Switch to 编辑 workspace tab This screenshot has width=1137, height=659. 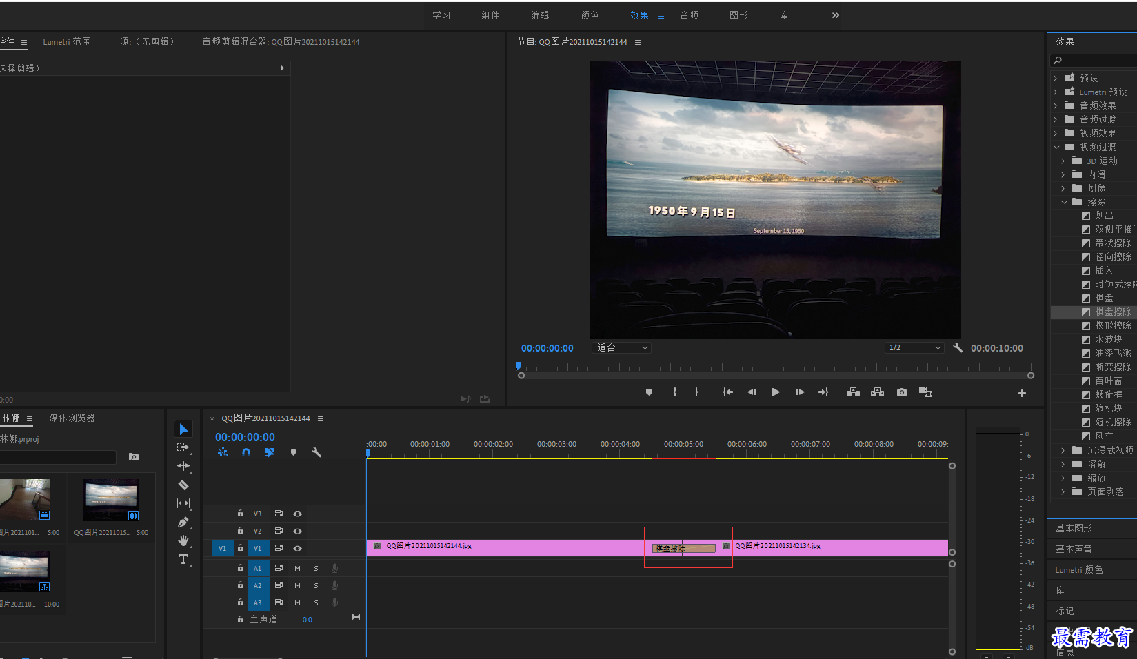coord(541,15)
